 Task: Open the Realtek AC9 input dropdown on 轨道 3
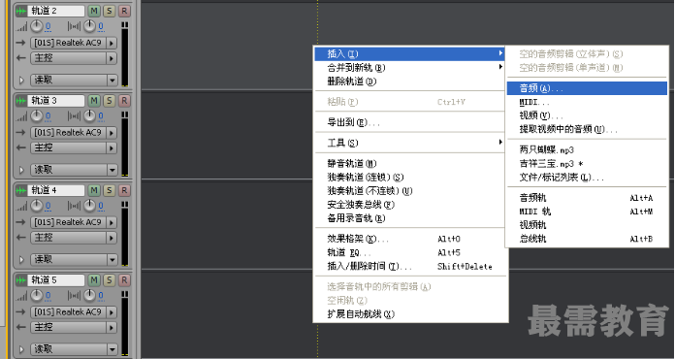pos(74,133)
